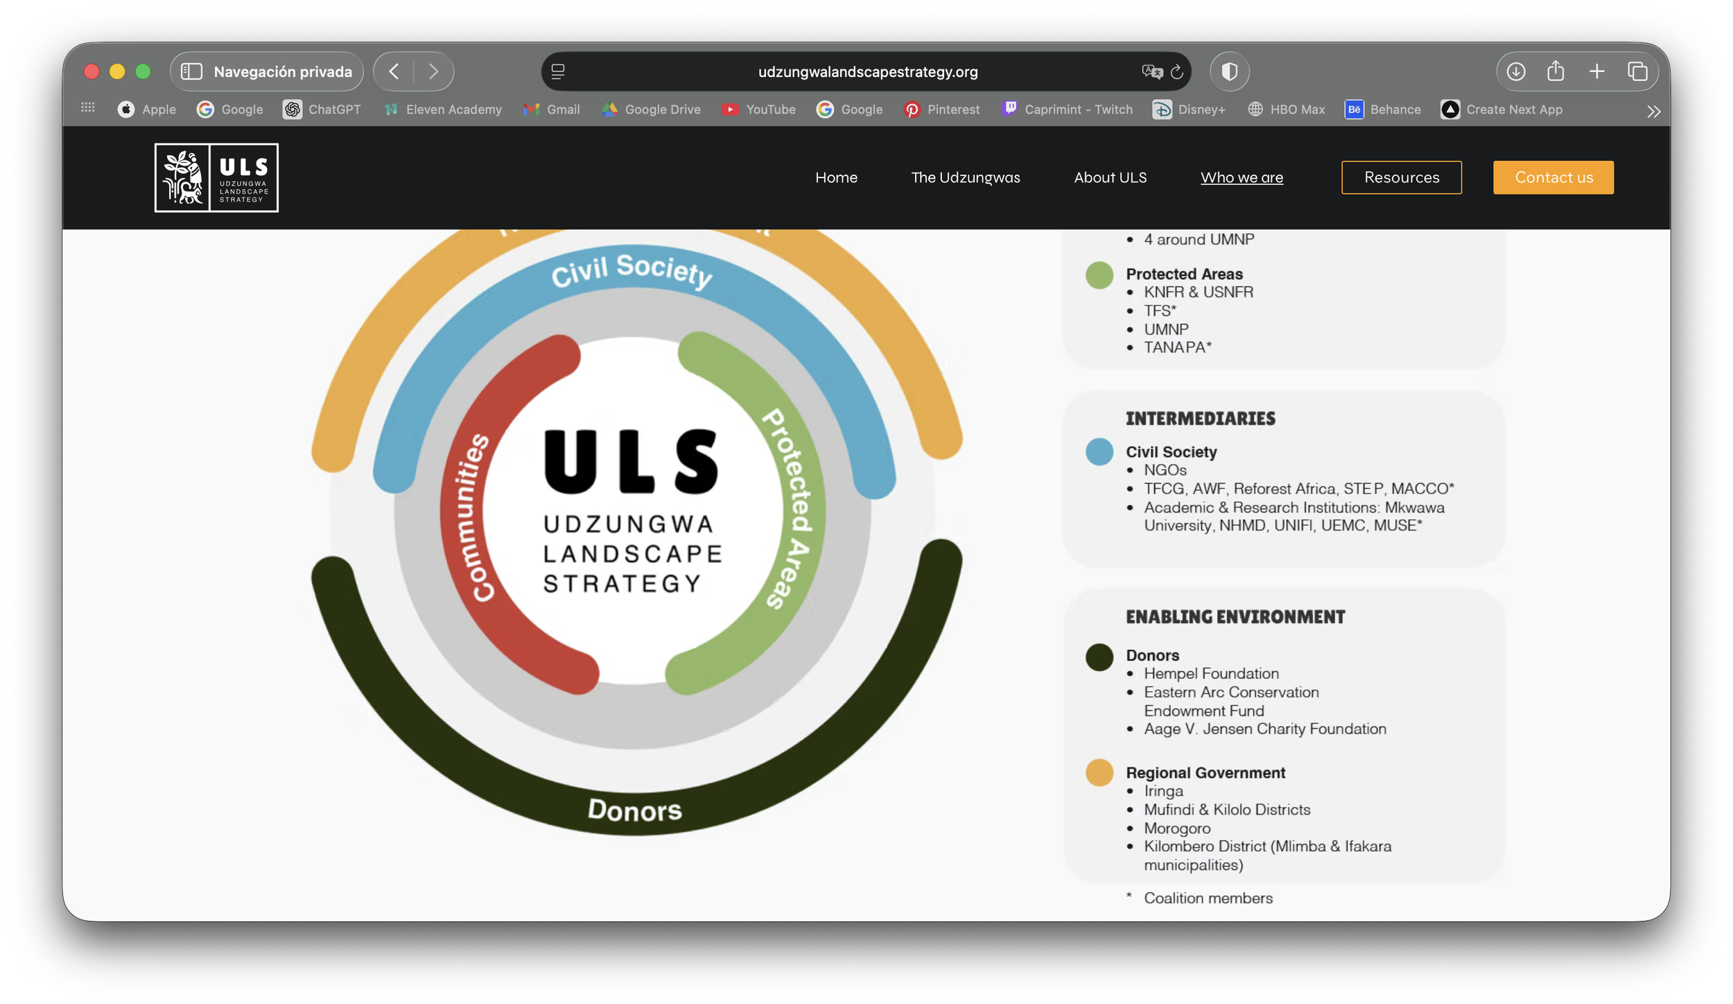Open the Who we are menu
1733x1004 pixels.
[1242, 178]
